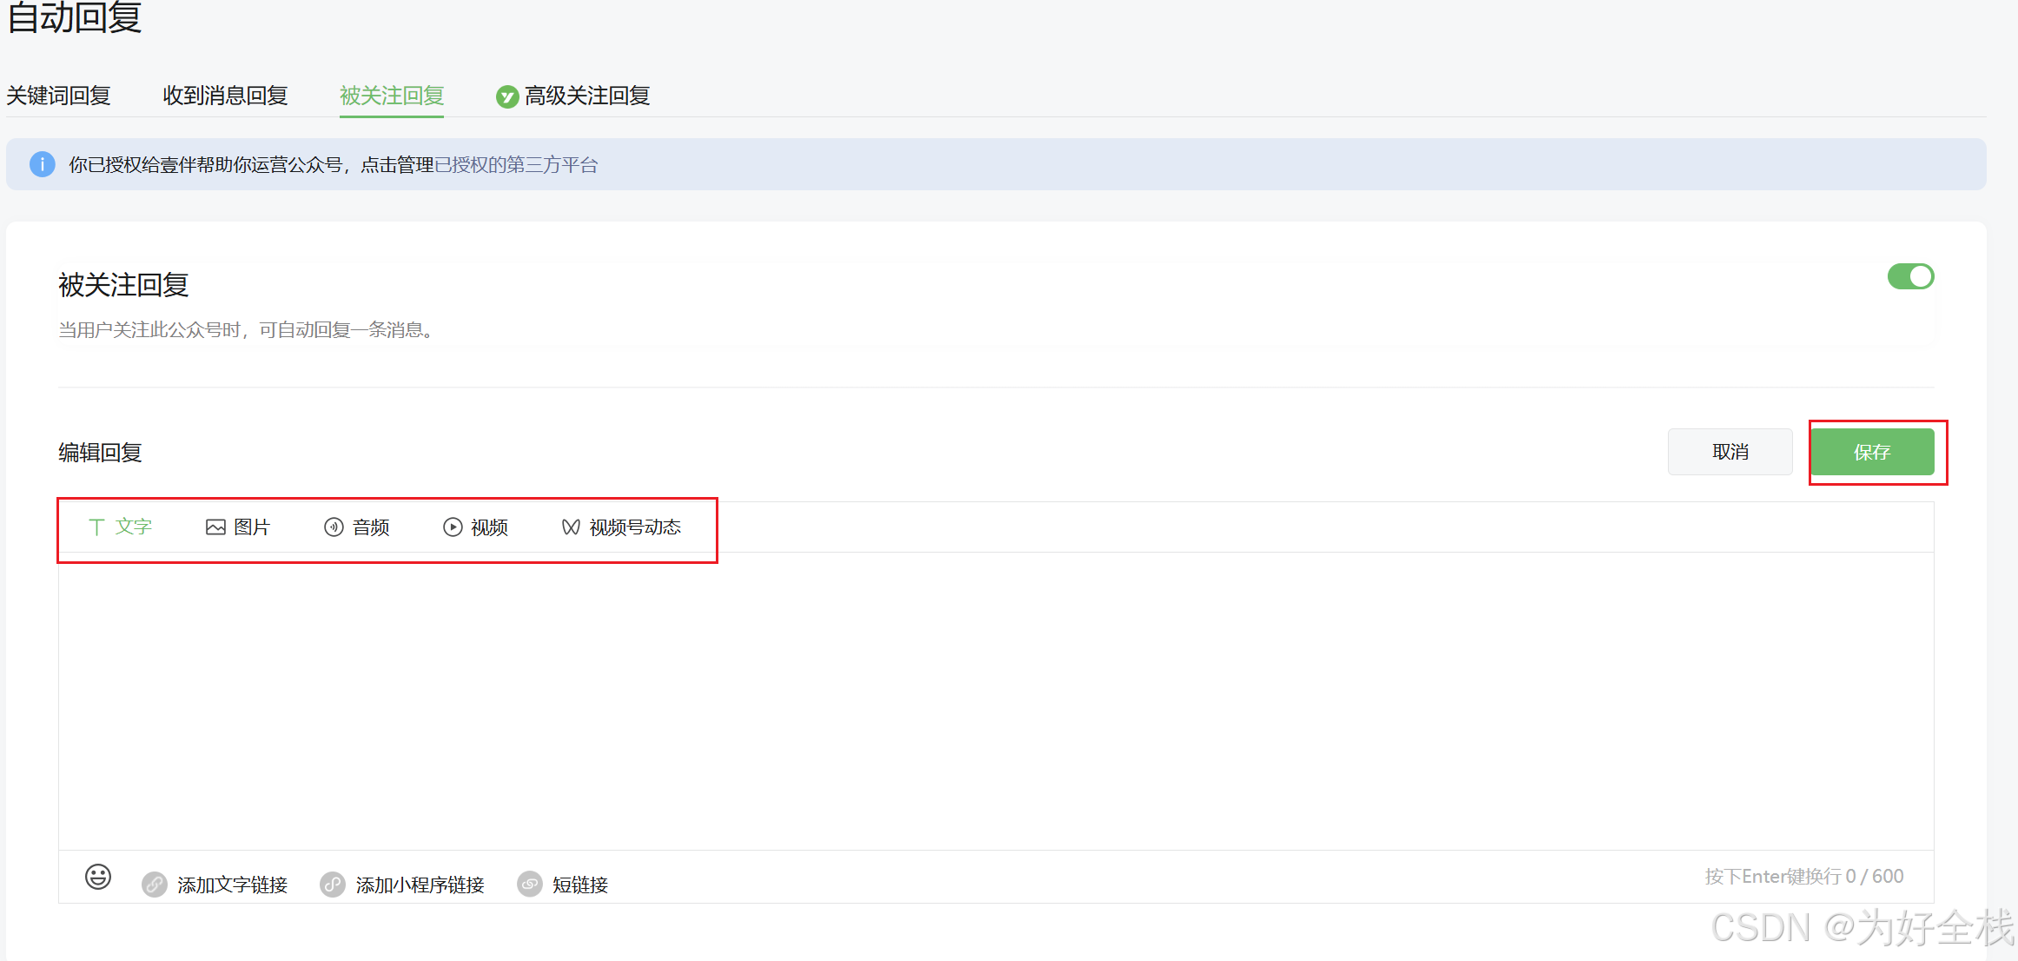Select the 音频 audio icon

334,527
